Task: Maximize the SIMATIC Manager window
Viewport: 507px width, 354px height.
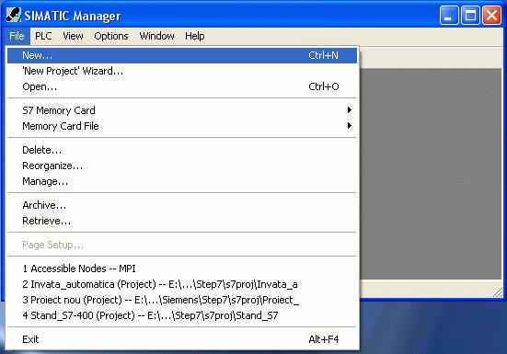Action: [470, 16]
